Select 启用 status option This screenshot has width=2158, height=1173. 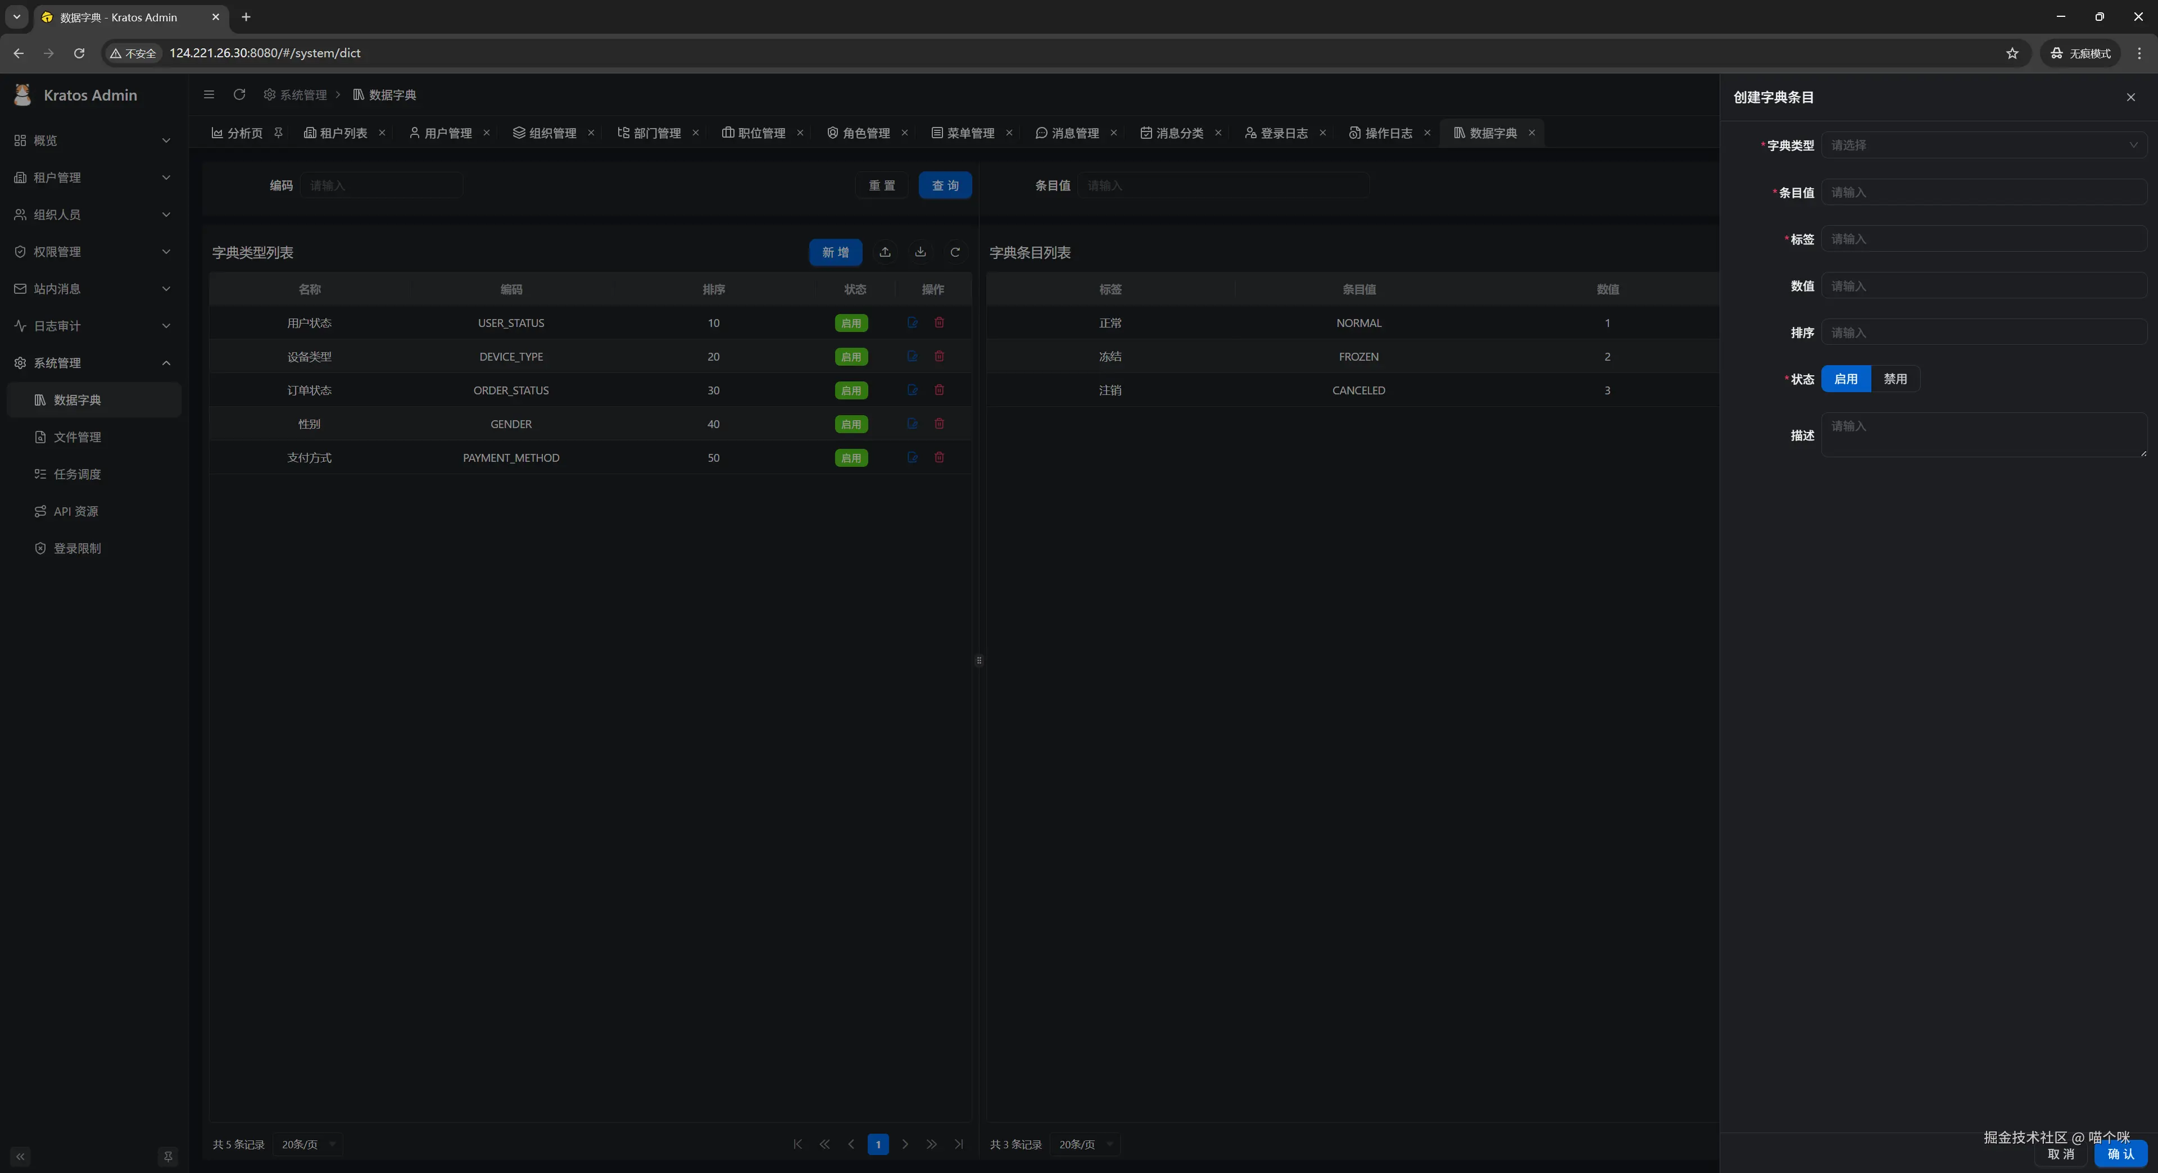click(x=1846, y=379)
